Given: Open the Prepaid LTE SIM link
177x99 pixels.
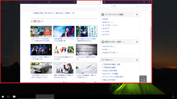Looking at the screenshot, I should click(x=109, y=53).
